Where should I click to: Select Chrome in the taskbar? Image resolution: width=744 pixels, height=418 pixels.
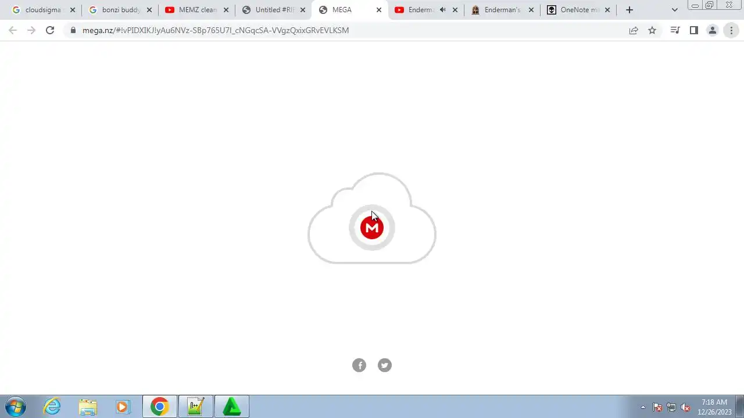pyautogui.click(x=160, y=406)
